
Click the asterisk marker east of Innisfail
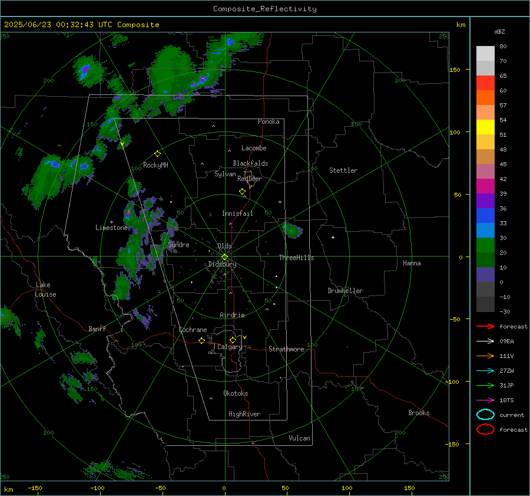tap(280, 202)
